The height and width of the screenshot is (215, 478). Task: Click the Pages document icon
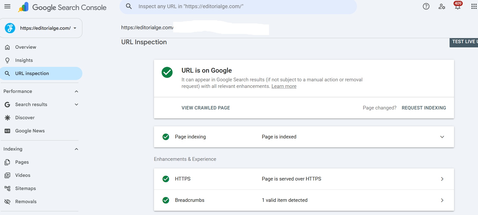pos(7,162)
